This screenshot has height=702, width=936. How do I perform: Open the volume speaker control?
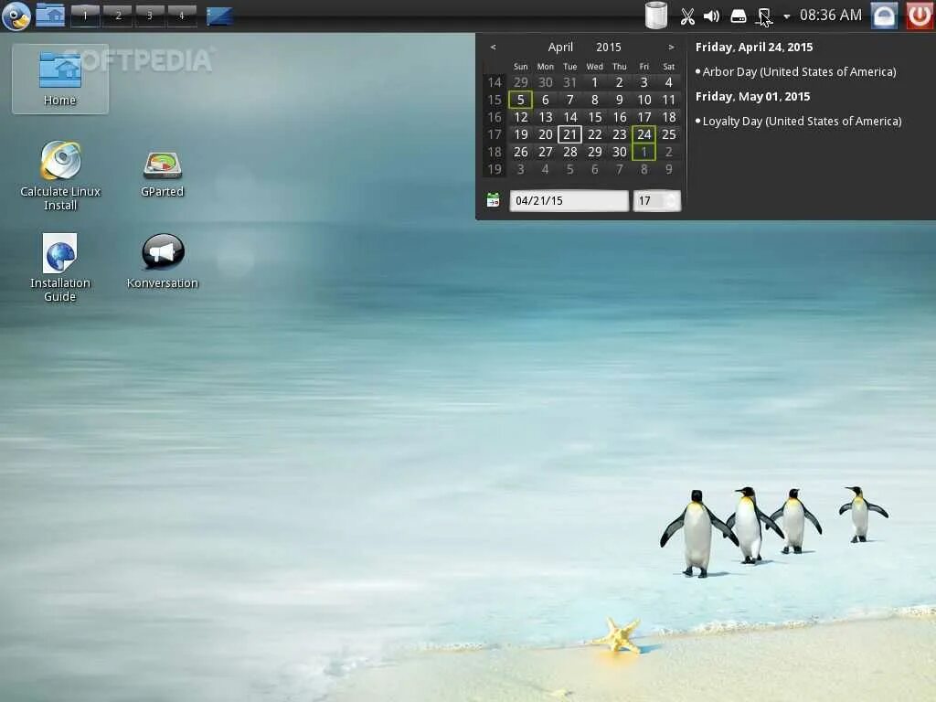coord(711,16)
